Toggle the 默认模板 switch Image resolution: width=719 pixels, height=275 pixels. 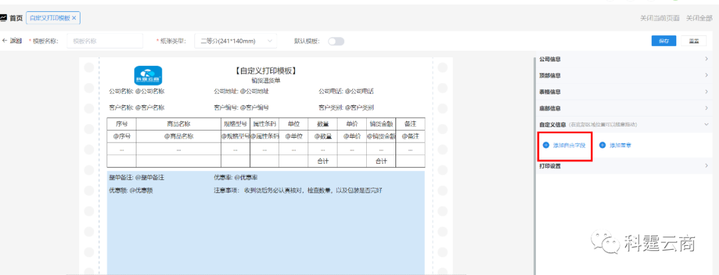[336, 41]
